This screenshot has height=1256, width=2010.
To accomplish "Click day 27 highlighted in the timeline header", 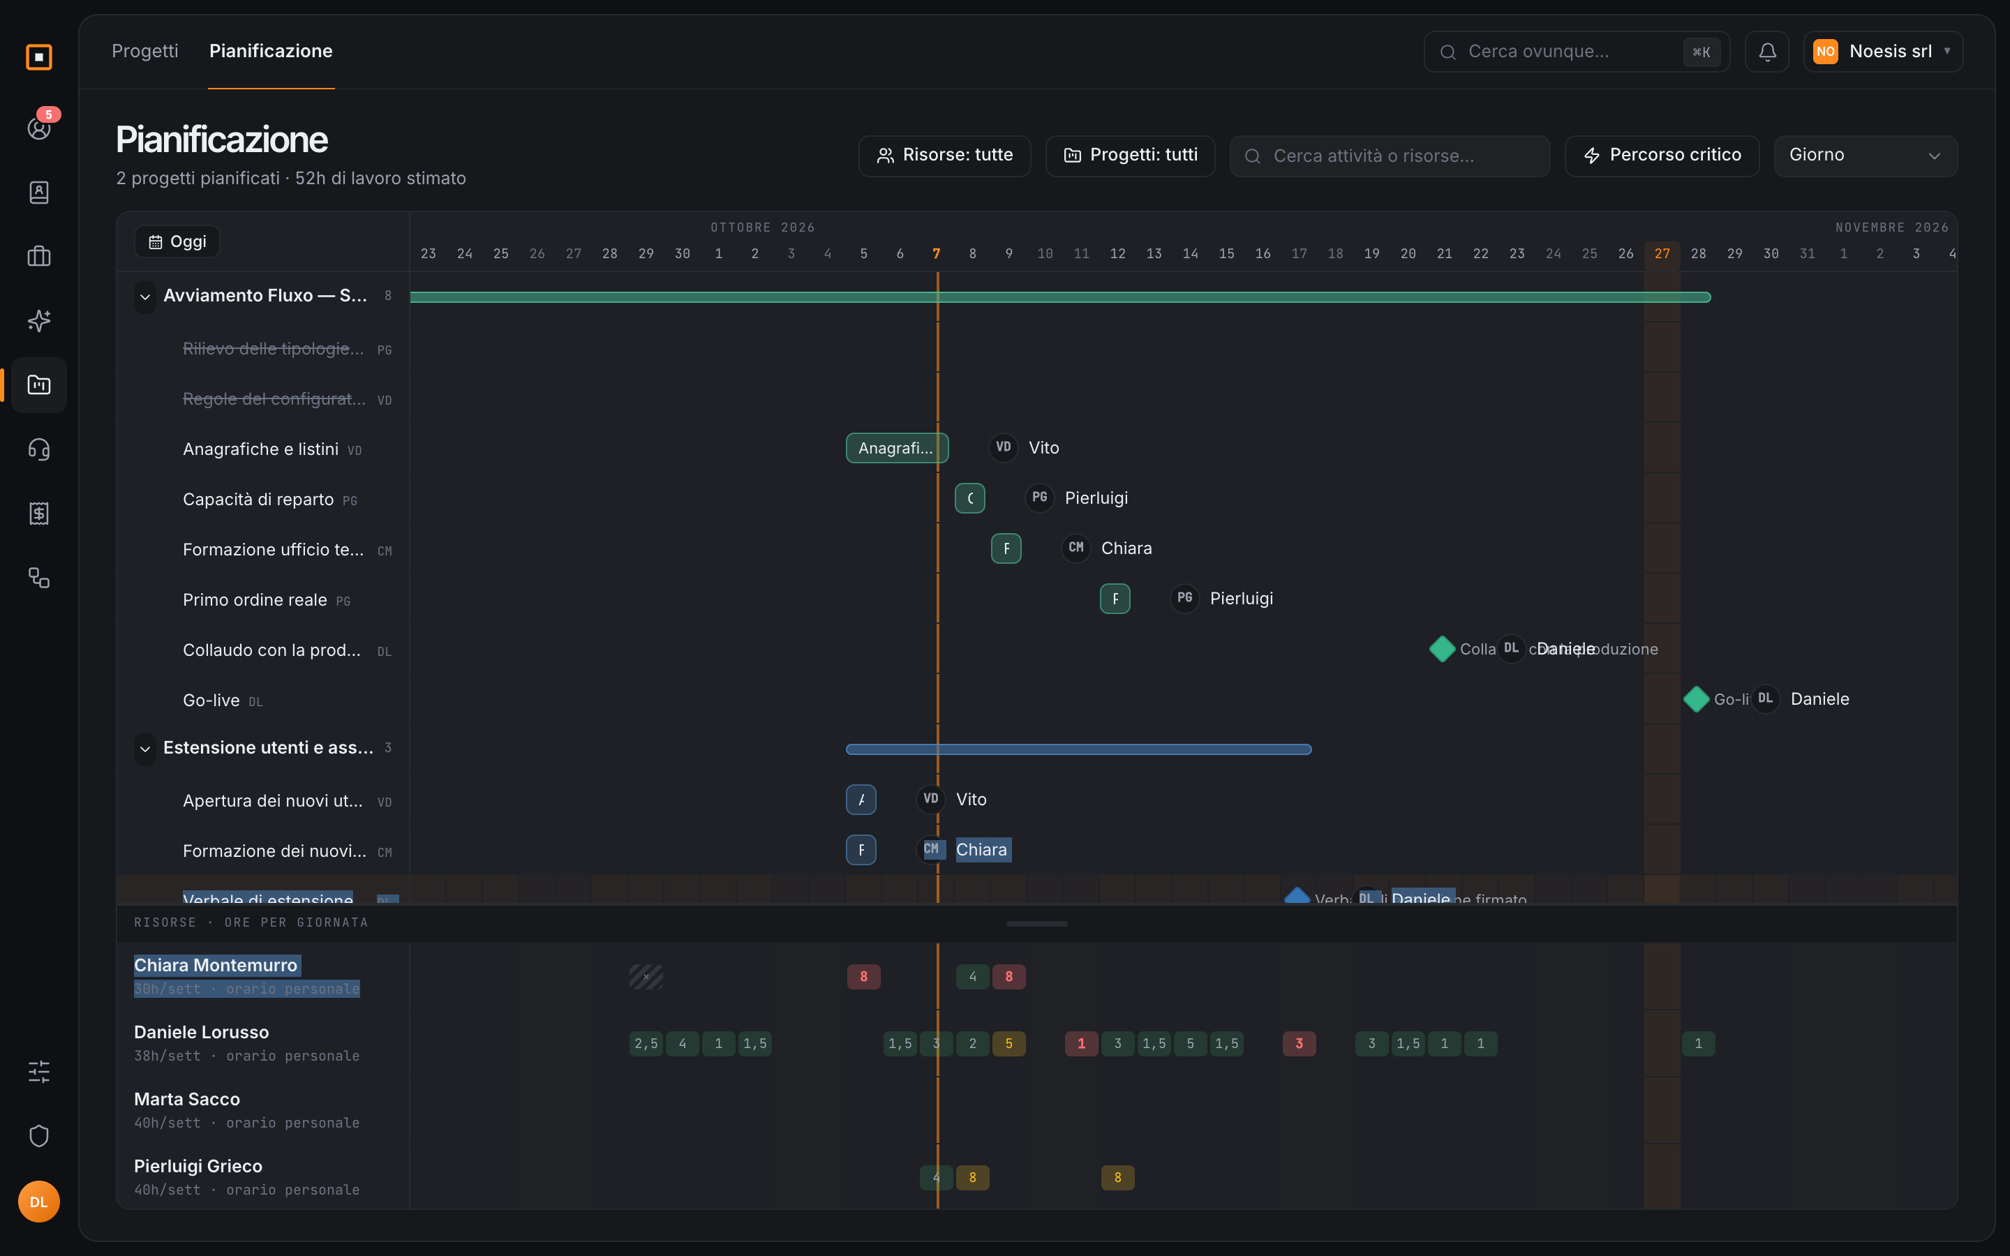I will pos(1662,253).
